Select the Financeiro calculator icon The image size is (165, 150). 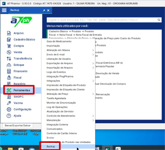tap(9, 71)
